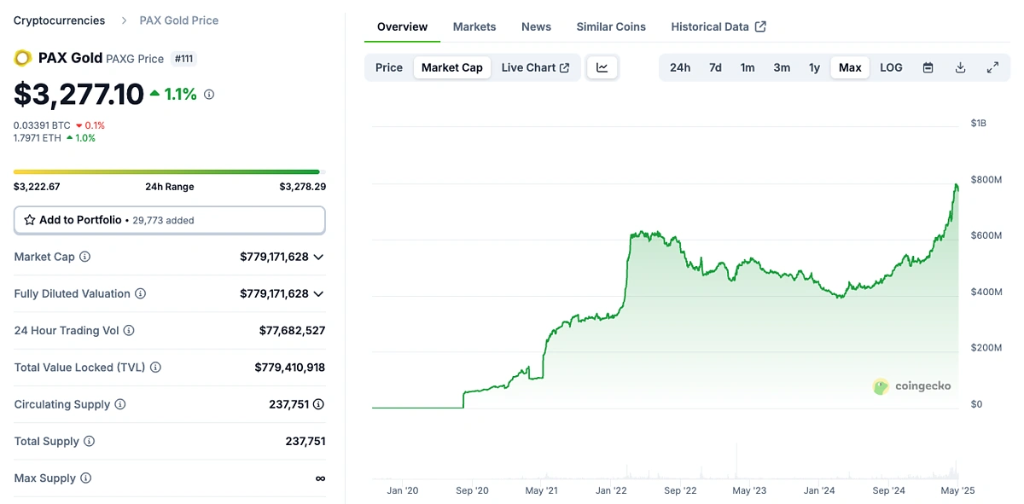Click the May '25 x-axis label
Image resolution: width=1024 pixels, height=504 pixels.
[x=957, y=490]
